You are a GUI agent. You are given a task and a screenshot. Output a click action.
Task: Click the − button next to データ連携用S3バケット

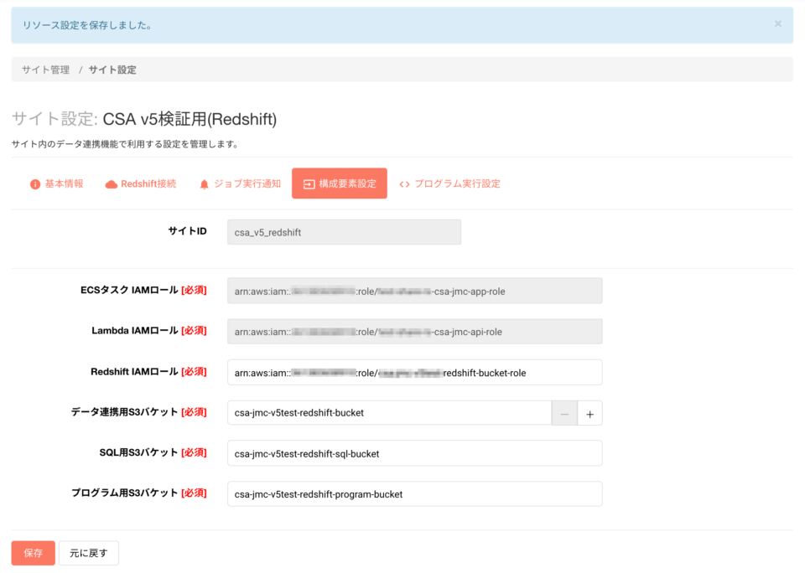click(563, 413)
